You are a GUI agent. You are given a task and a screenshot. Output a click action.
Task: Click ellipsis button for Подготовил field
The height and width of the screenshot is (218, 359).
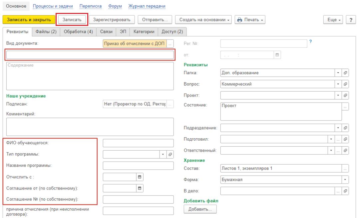338,139
